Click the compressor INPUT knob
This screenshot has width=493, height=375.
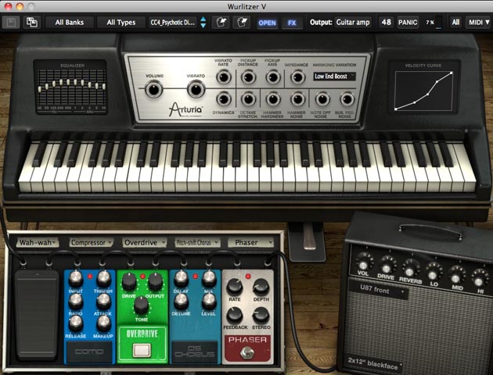tap(75, 278)
